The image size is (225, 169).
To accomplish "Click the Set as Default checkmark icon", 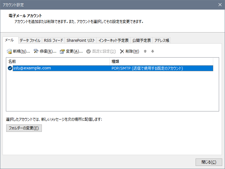I will tap(89, 51).
